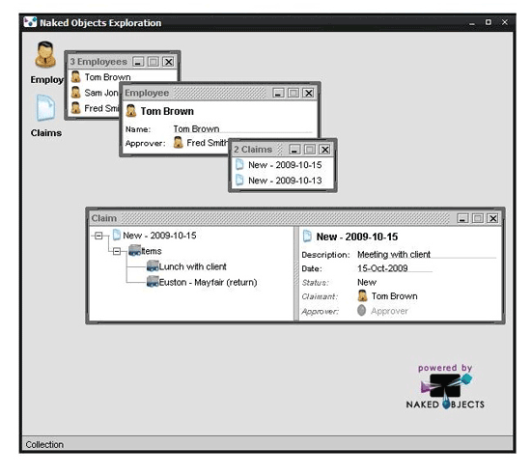Minimize the 2 Claims window
Image resolution: width=531 pixels, height=474 pixels.
(294, 150)
